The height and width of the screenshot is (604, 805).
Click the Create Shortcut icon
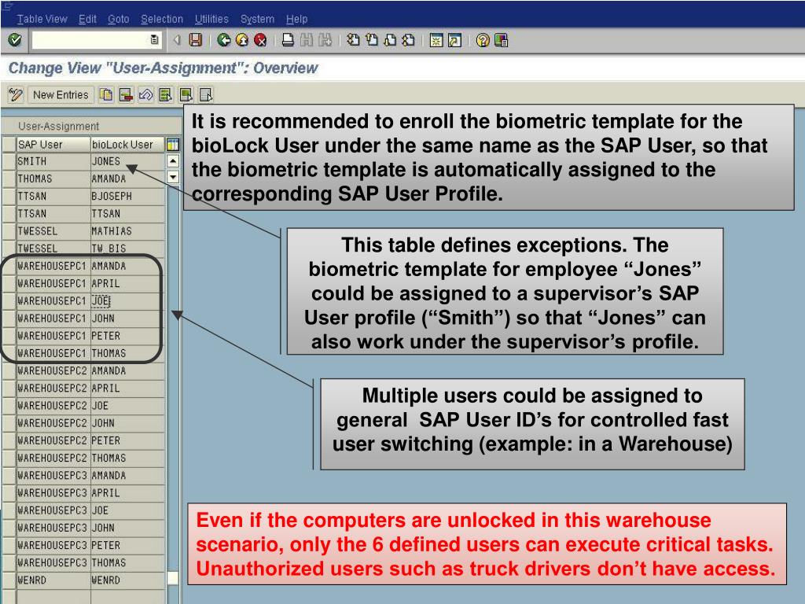(x=455, y=40)
